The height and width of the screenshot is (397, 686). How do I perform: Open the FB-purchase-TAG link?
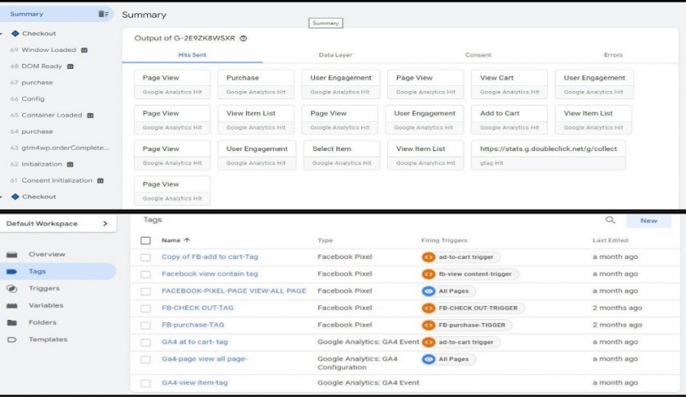tap(193, 325)
